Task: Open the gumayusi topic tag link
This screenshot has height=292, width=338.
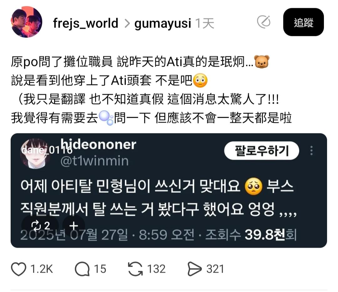Action: click(x=163, y=24)
